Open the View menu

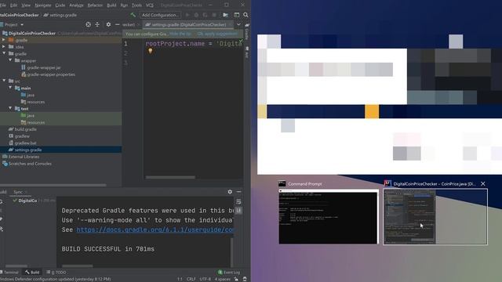tap(26, 5)
